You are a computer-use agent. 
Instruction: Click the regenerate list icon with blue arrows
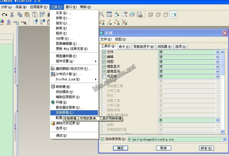click(42, 15)
